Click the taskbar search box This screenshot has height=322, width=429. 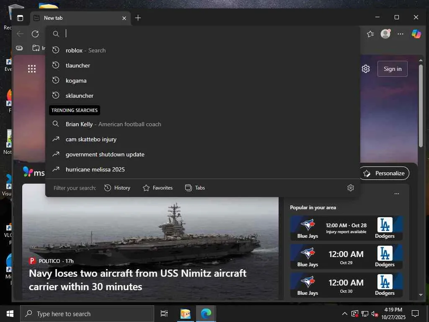click(87, 314)
